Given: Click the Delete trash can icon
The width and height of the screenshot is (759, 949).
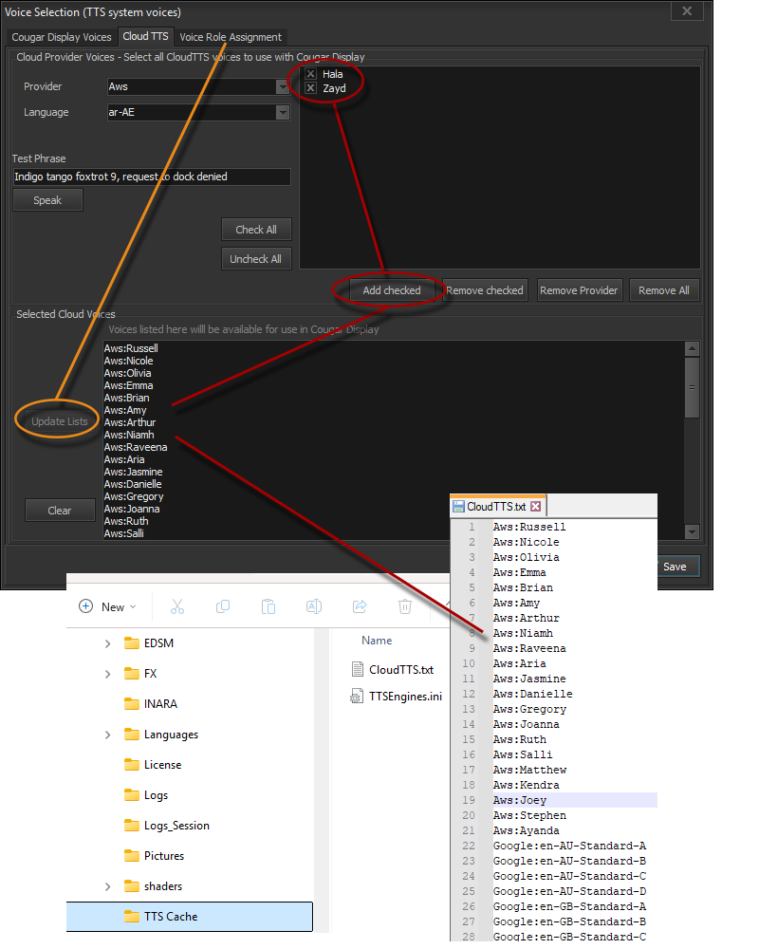Looking at the screenshot, I should [x=405, y=606].
